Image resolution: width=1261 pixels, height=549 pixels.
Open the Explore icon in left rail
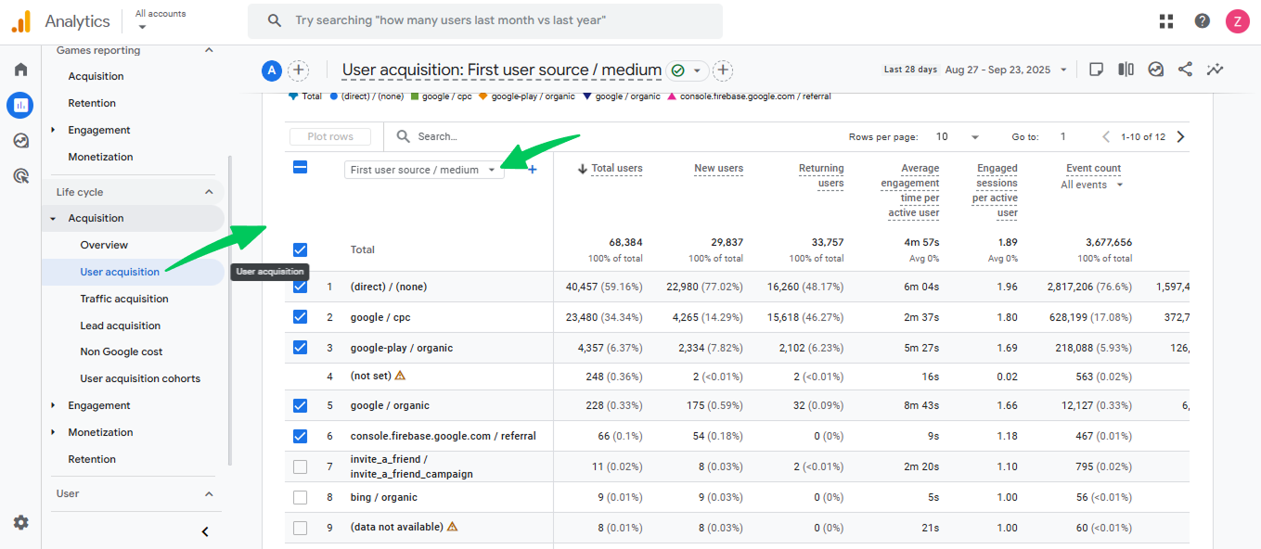(20, 141)
